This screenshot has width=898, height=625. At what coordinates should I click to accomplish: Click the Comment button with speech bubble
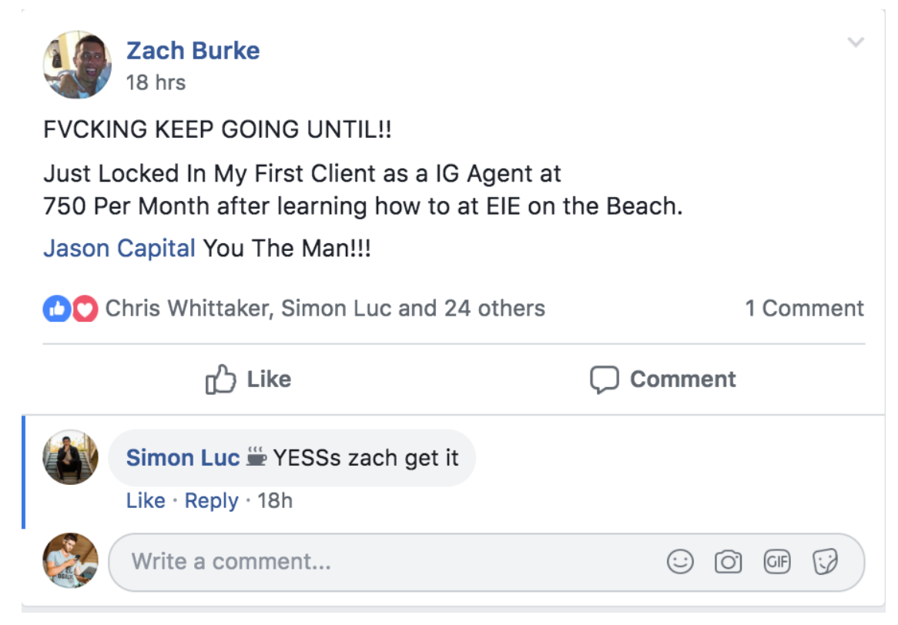point(662,379)
